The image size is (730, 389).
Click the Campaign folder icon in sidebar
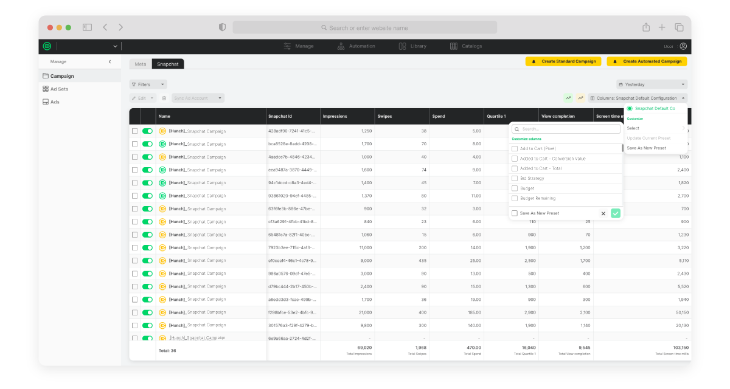(46, 76)
